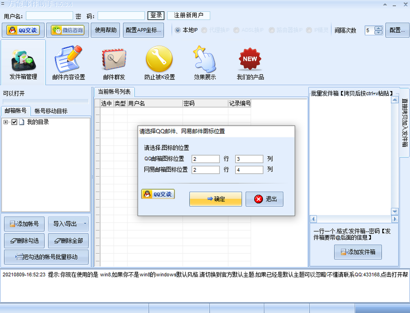The image size is (410, 313).
Task: Click QQ交谈 penguin button in dialog
Action: point(158,194)
